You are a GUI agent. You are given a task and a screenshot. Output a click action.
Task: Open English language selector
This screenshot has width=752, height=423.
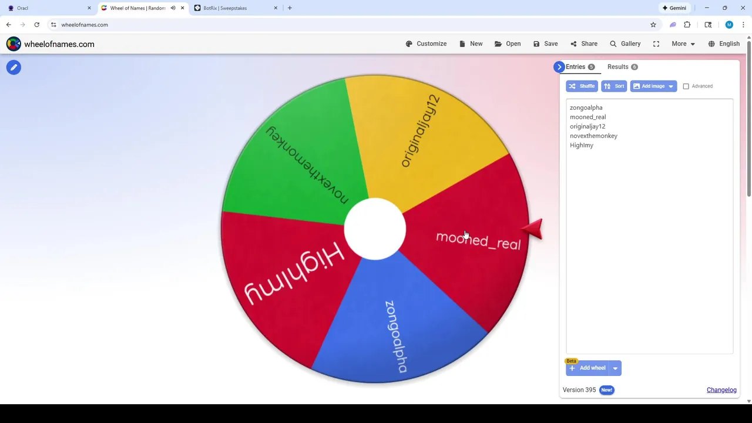pyautogui.click(x=724, y=44)
